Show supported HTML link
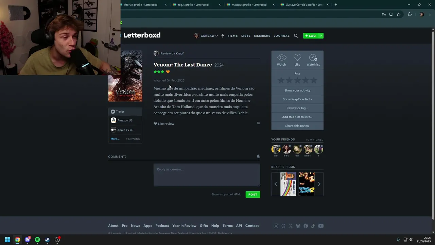Screen dimensions: 435x245 (x=226, y=194)
